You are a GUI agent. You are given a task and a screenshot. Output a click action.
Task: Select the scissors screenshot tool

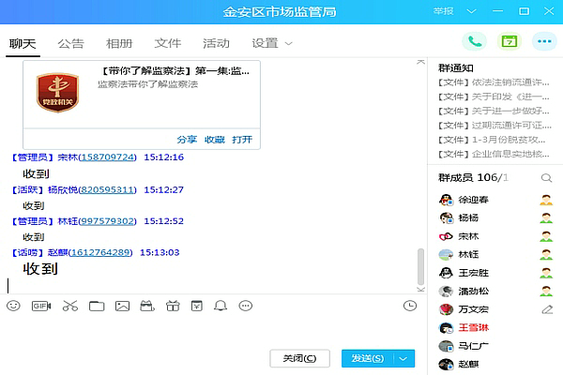(70, 306)
